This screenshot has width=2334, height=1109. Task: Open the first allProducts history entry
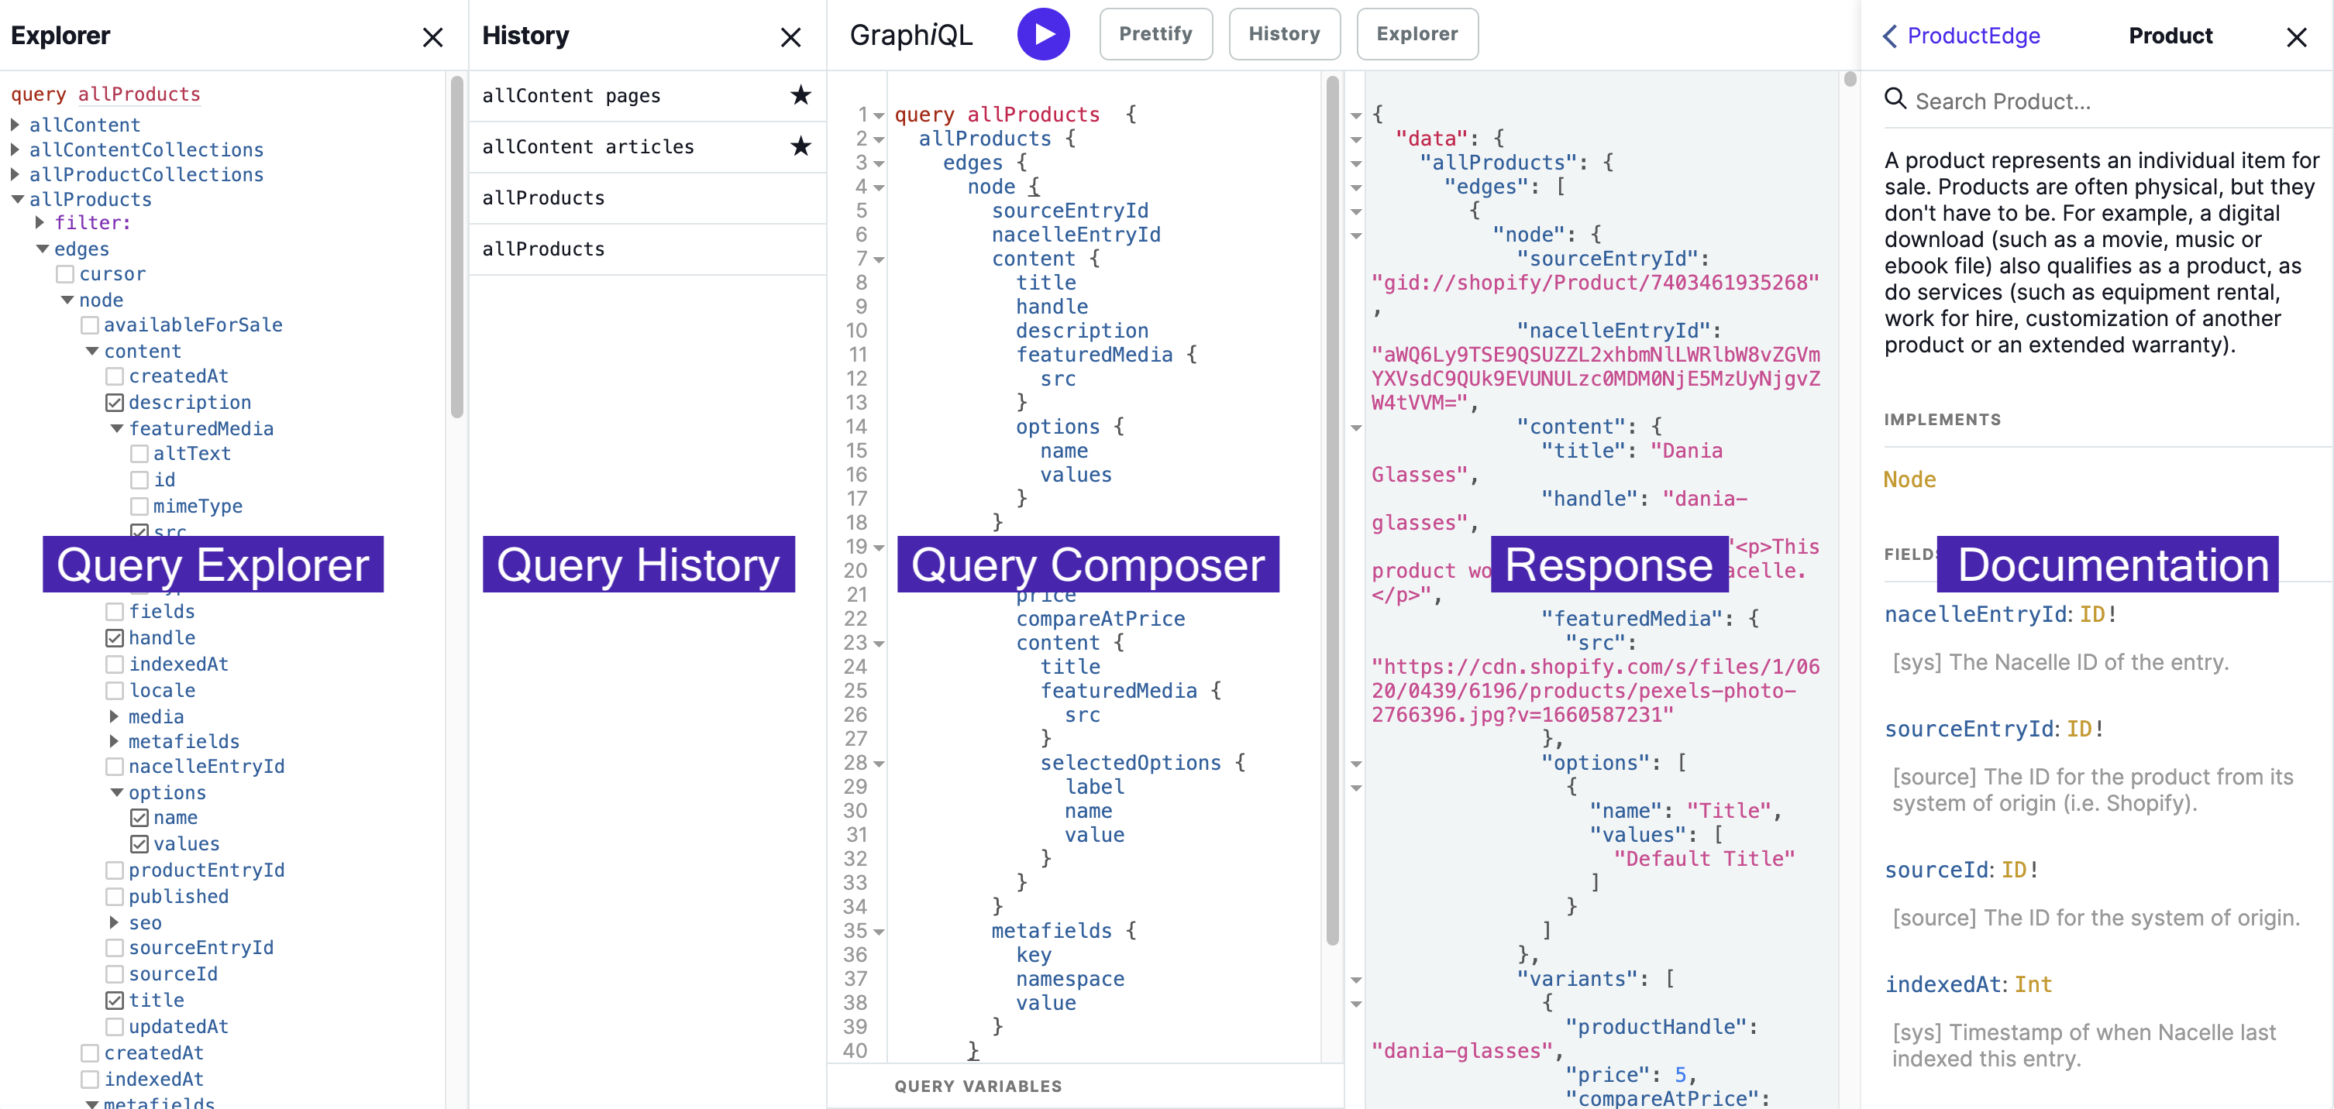544,197
